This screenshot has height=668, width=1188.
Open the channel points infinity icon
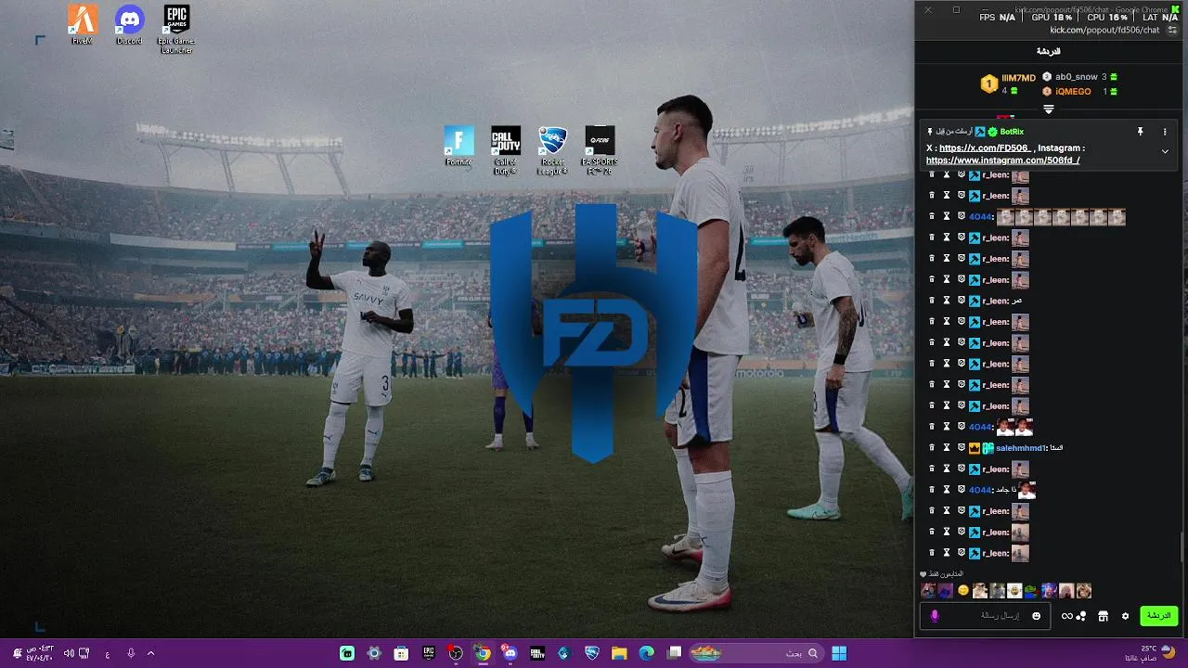pyautogui.click(x=1067, y=616)
